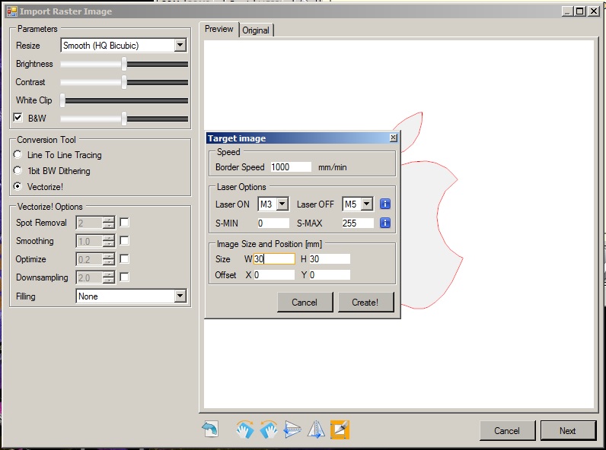Image resolution: width=606 pixels, height=450 pixels.
Task: Flip the image horizontally
Action: (x=316, y=430)
